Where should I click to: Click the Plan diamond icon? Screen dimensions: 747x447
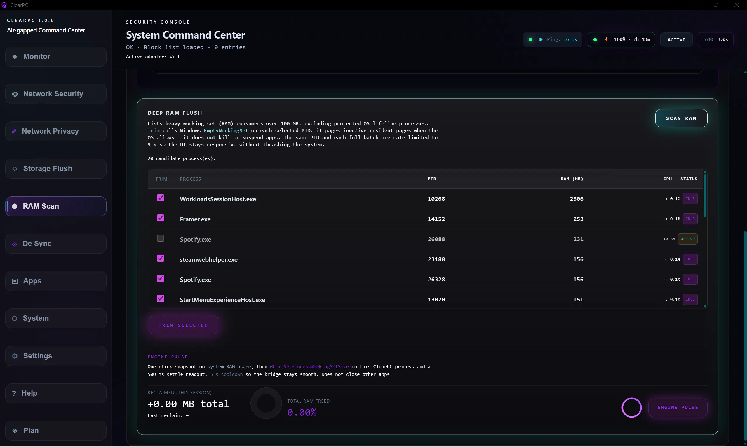[15, 431]
